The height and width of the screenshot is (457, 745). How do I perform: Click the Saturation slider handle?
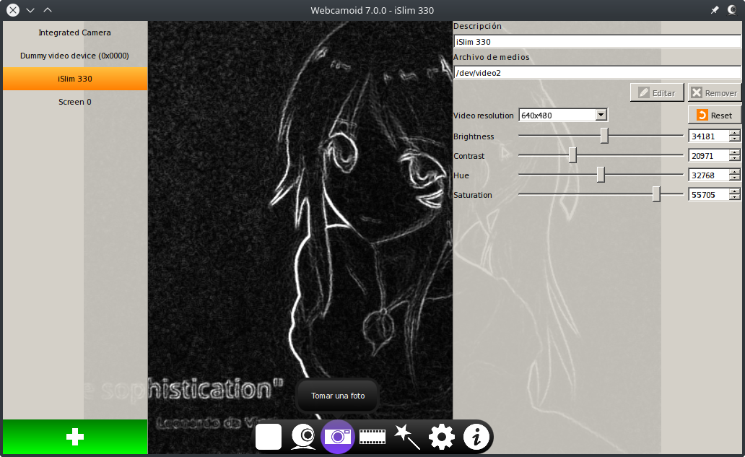[656, 193]
